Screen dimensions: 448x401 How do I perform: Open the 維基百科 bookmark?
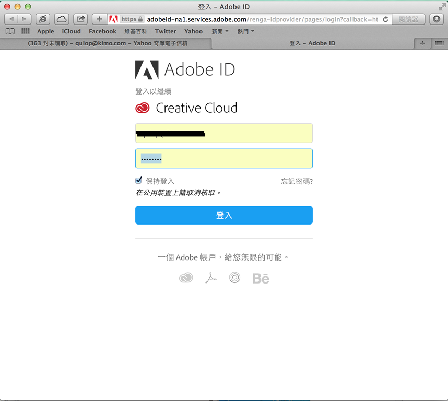tap(136, 31)
